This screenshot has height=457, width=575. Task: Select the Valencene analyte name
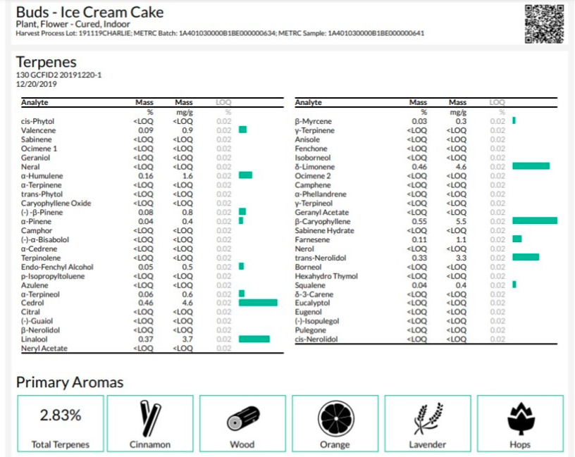[38, 130]
